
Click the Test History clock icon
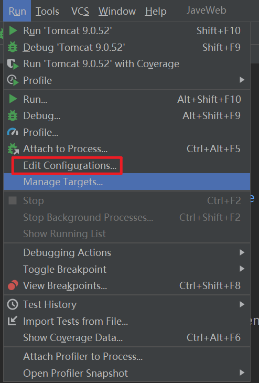coord(13,304)
